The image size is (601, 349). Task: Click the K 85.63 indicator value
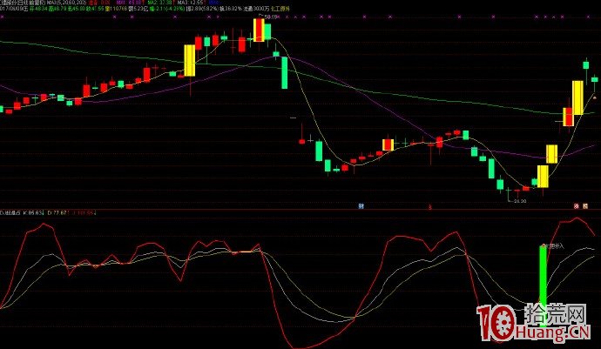pyautogui.click(x=33, y=212)
